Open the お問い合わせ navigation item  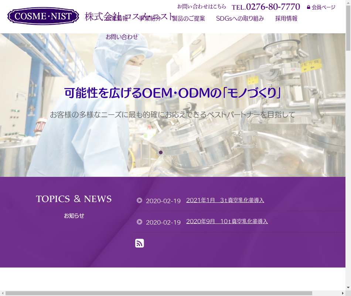(x=122, y=37)
